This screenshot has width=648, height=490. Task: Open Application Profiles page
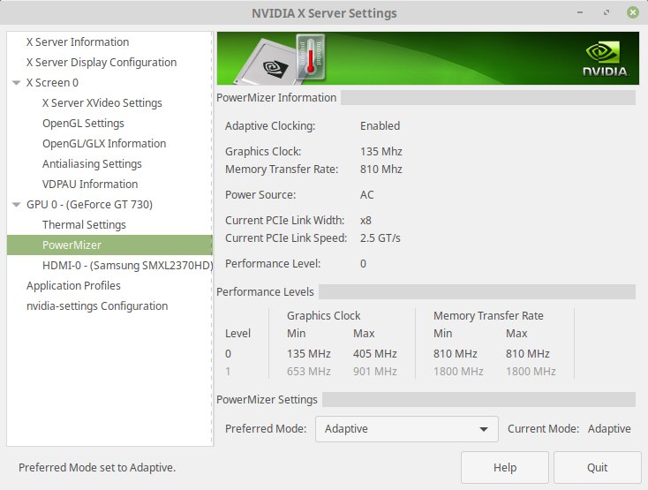(x=73, y=286)
